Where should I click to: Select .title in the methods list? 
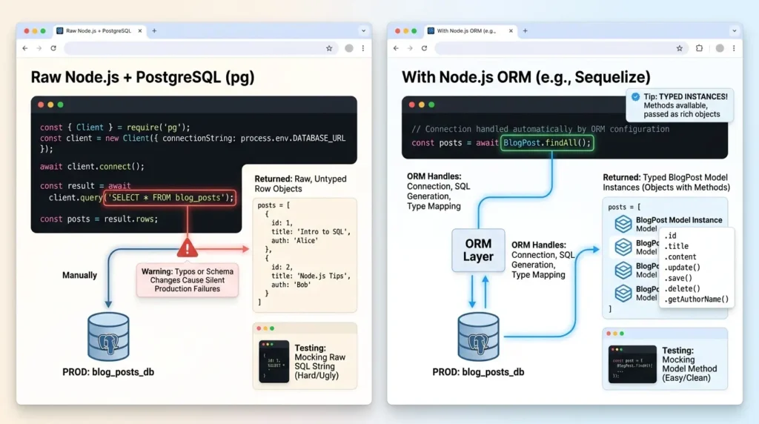tap(676, 246)
